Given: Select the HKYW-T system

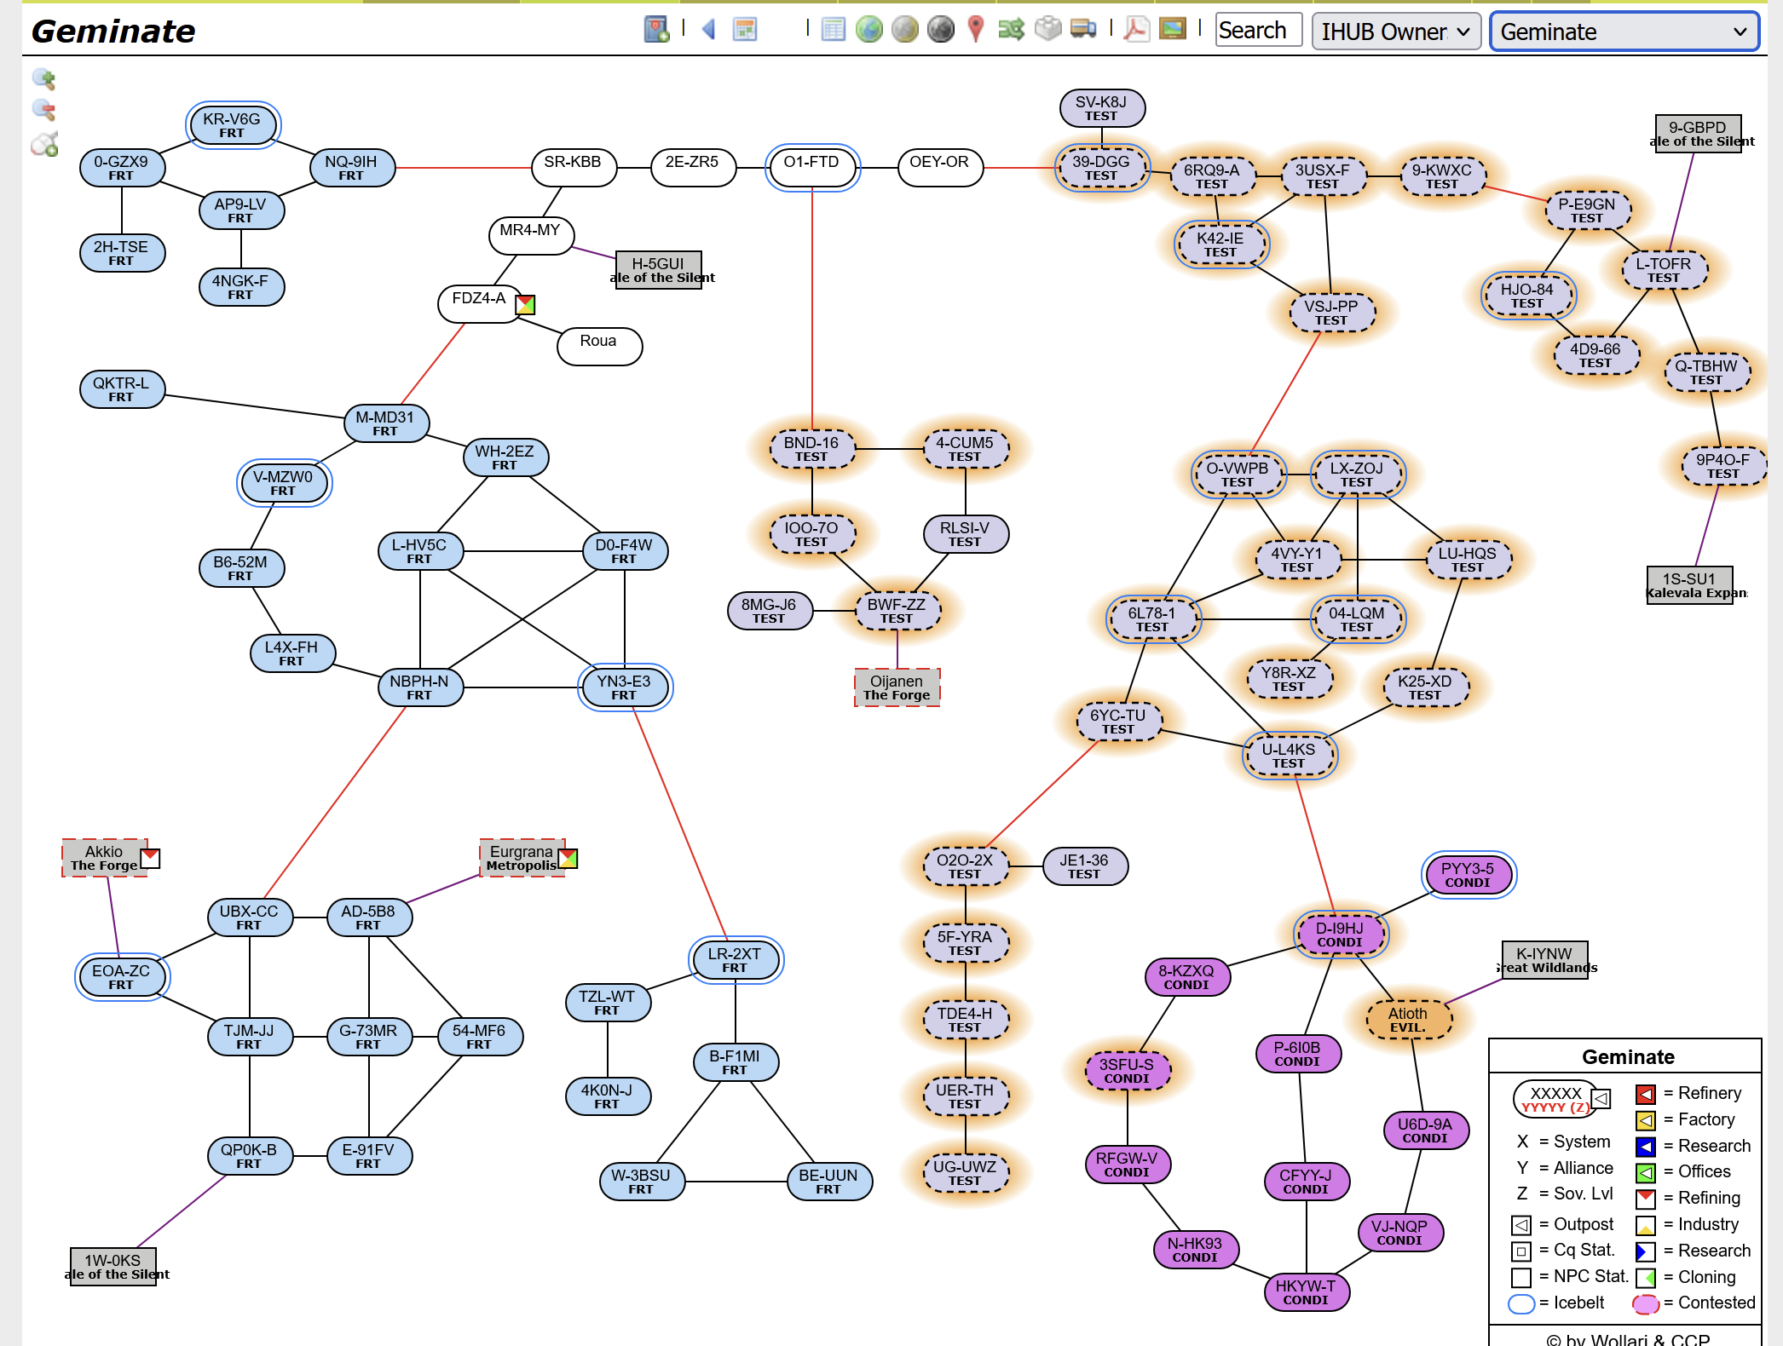Looking at the screenshot, I should point(1307,1292).
